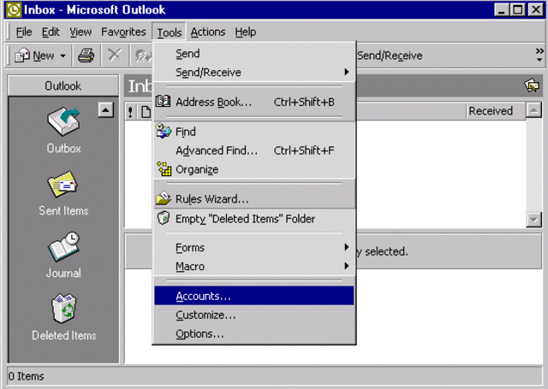This screenshot has width=548, height=389.
Task: Expand the toolbar overflow chevron
Action: tap(539, 55)
